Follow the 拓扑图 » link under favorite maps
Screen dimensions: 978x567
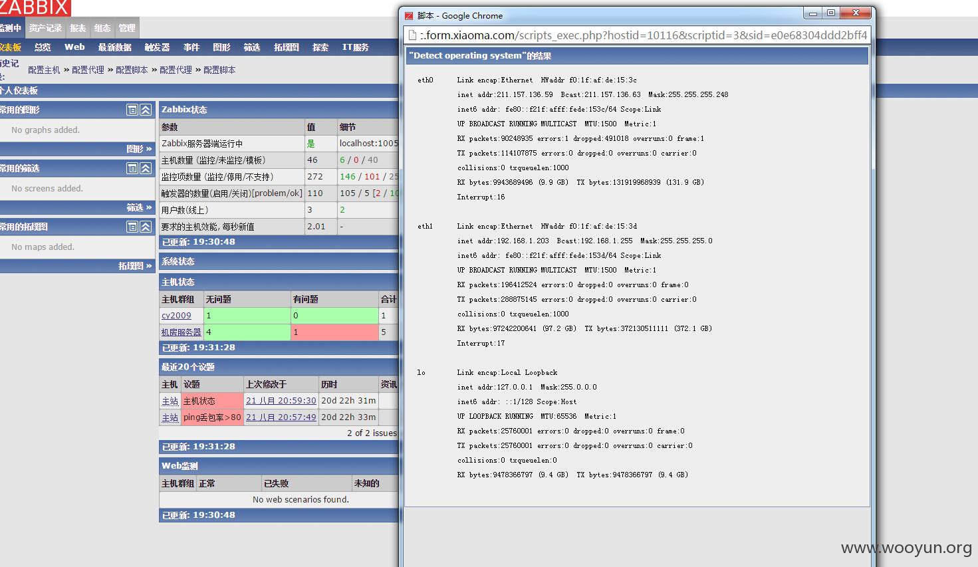(135, 266)
